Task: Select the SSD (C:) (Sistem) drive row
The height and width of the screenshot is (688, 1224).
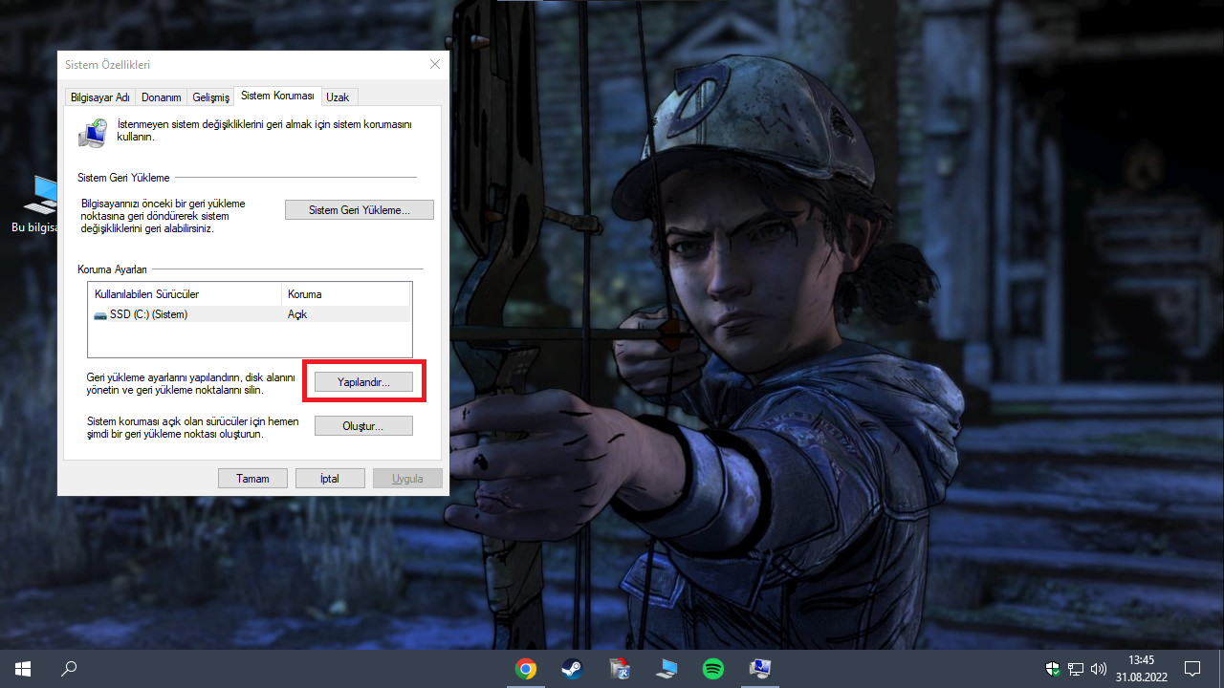Action: point(250,314)
